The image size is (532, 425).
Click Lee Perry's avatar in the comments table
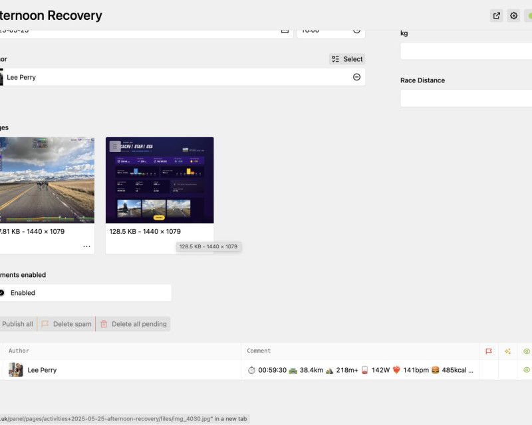point(16,370)
